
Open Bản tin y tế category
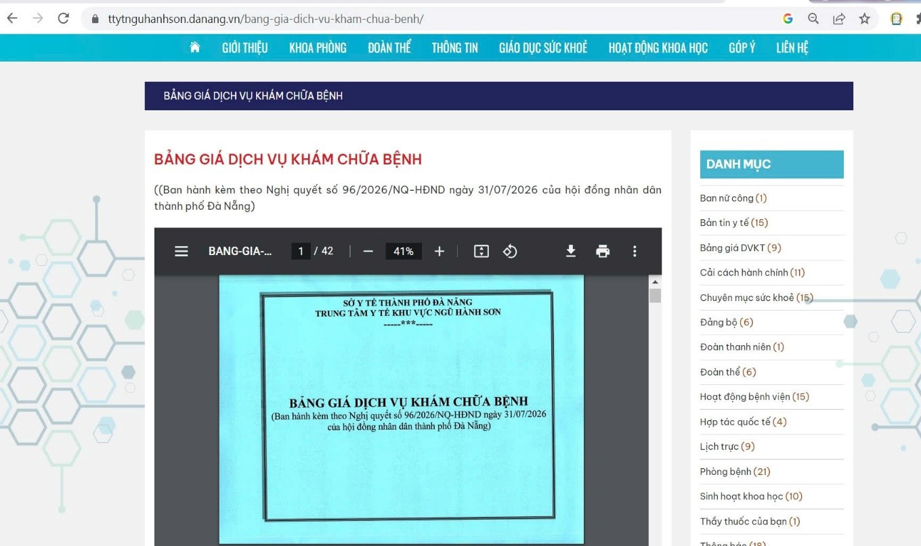pyautogui.click(x=734, y=223)
